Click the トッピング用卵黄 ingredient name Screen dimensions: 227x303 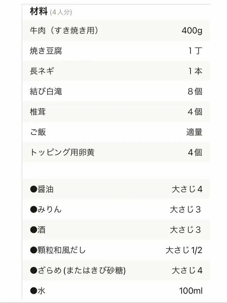click(x=62, y=152)
